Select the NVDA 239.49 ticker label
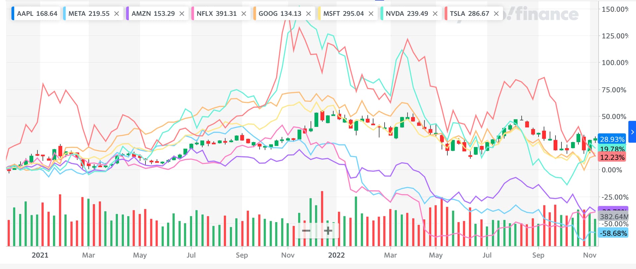 407,14
